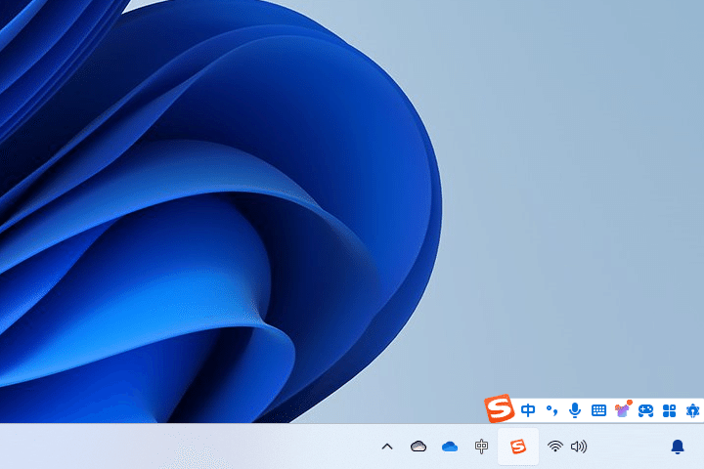
Task: Open the skin shop shirt icon
Action: (x=623, y=408)
